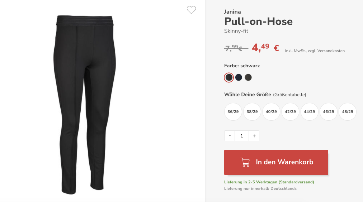Select the black color swatch
Viewport: 363px width, 202px height.
tap(229, 77)
